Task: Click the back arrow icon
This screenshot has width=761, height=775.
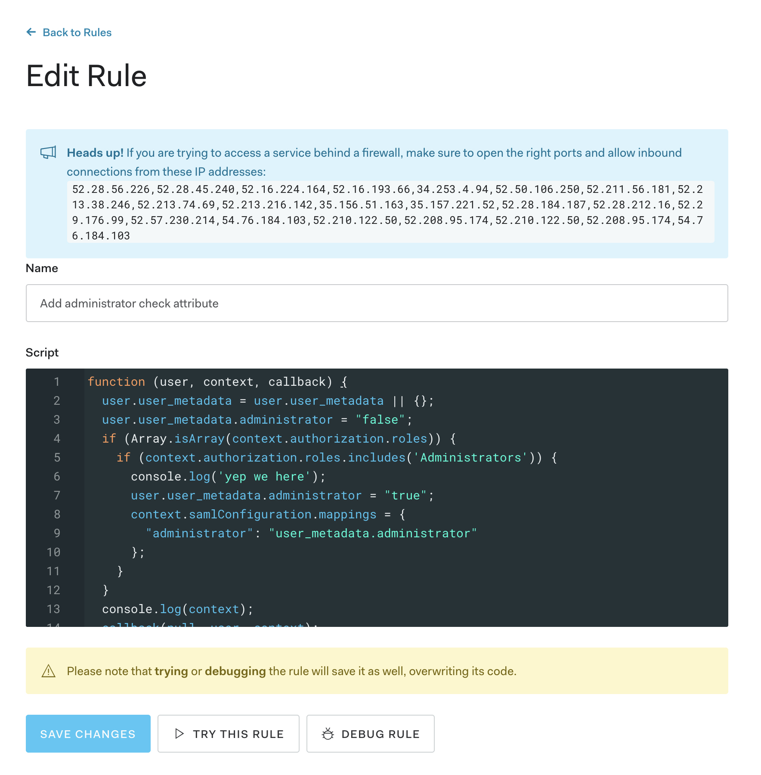Action: tap(31, 32)
